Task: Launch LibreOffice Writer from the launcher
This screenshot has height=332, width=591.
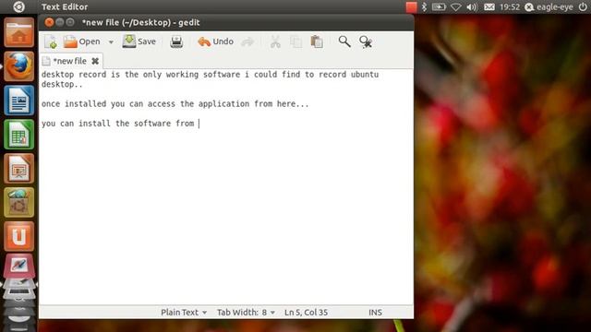Action: click(18, 101)
